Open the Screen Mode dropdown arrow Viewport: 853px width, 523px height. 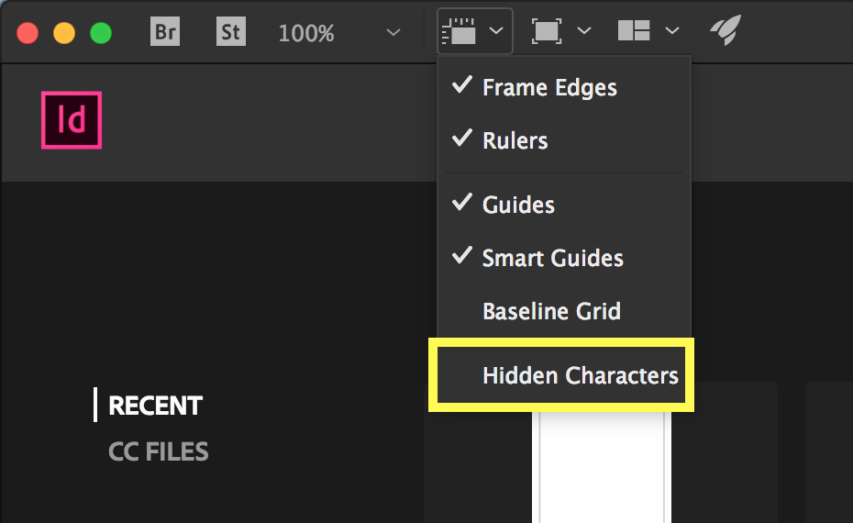click(584, 32)
